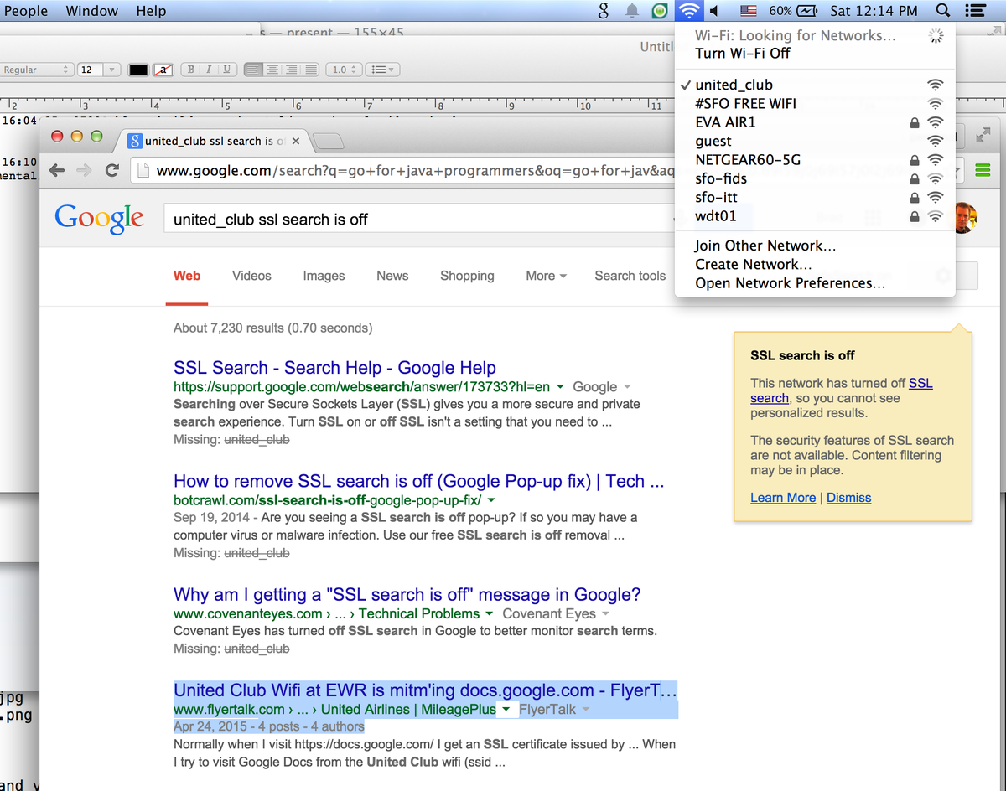Click the US flag input source icon
1006x791 pixels.
point(748,11)
